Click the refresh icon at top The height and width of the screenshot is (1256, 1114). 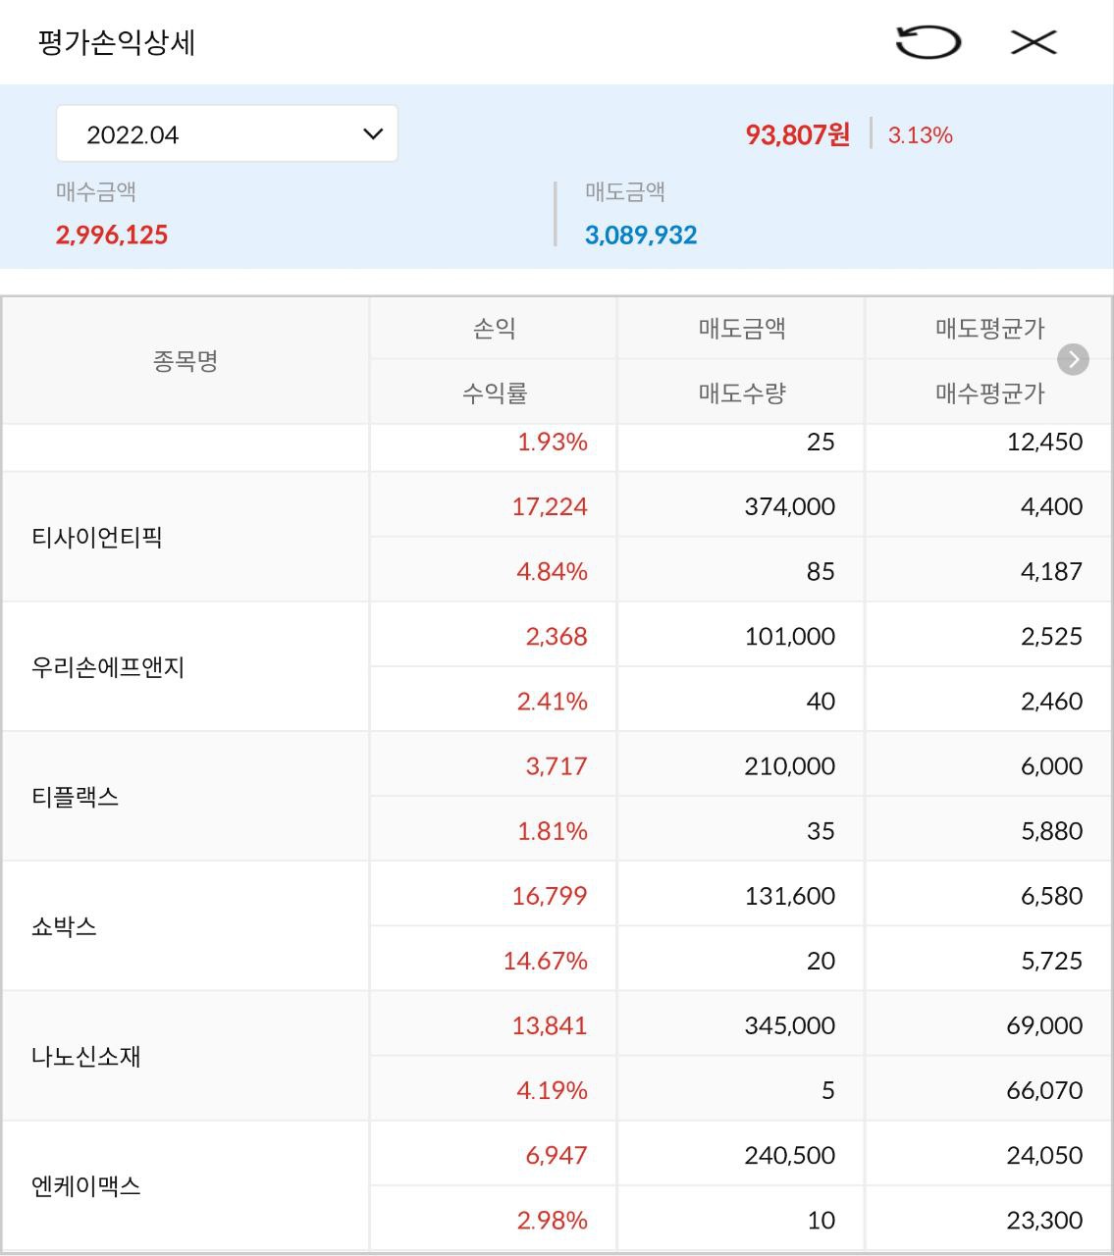pos(928,42)
